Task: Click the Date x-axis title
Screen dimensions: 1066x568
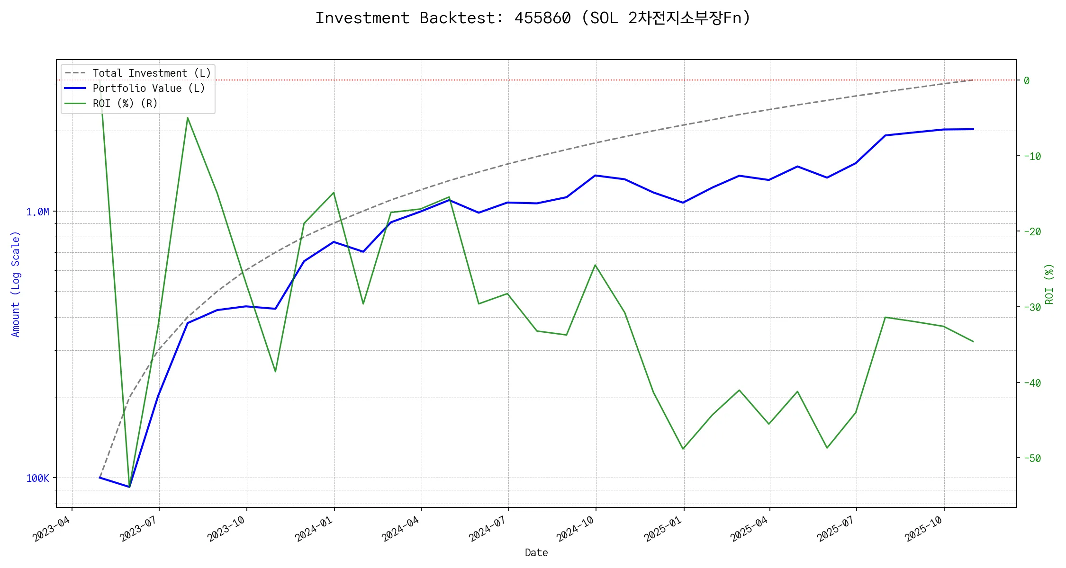Action: [x=536, y=553]
